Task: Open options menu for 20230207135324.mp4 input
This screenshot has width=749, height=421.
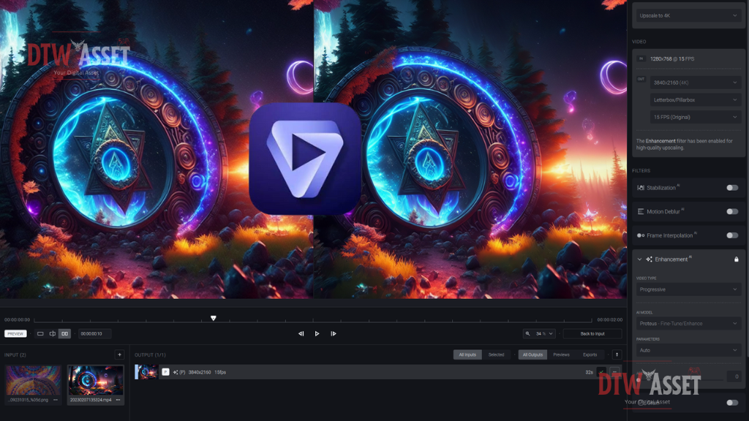Action: click(x=118, y=400)
